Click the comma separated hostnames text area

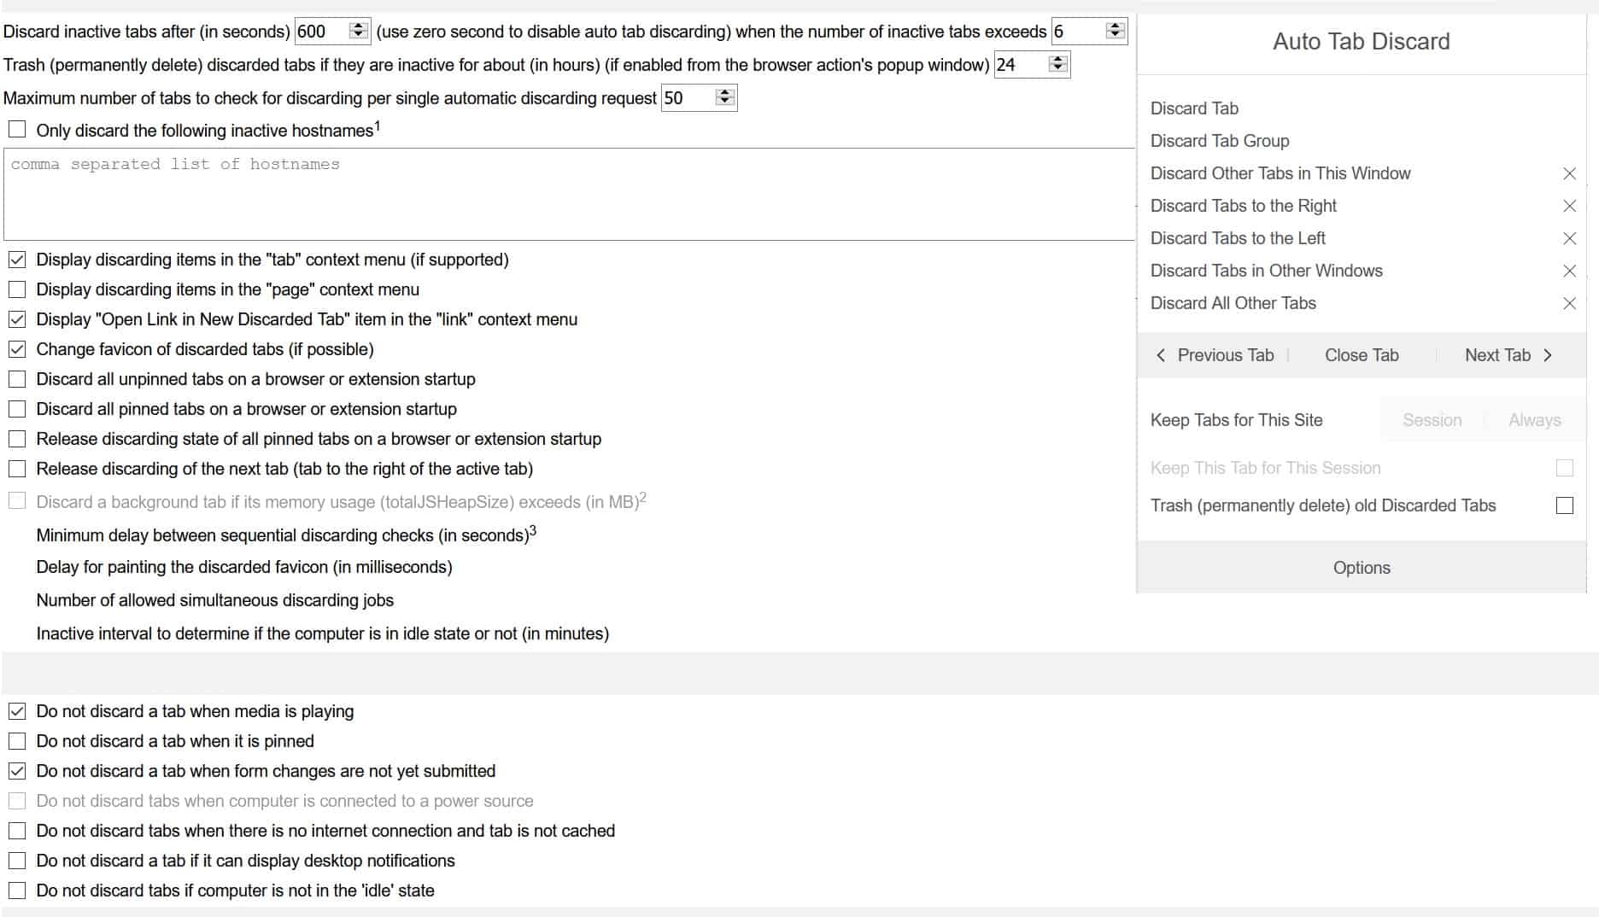(569, 194)
